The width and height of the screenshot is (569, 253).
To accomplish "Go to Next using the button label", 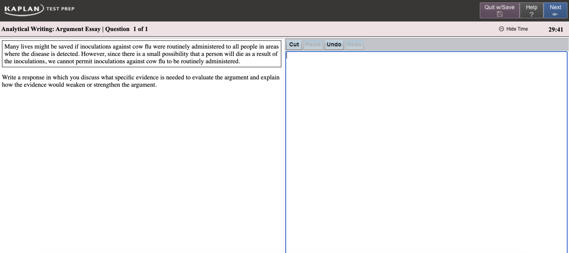I will click(x=555, y=7).
